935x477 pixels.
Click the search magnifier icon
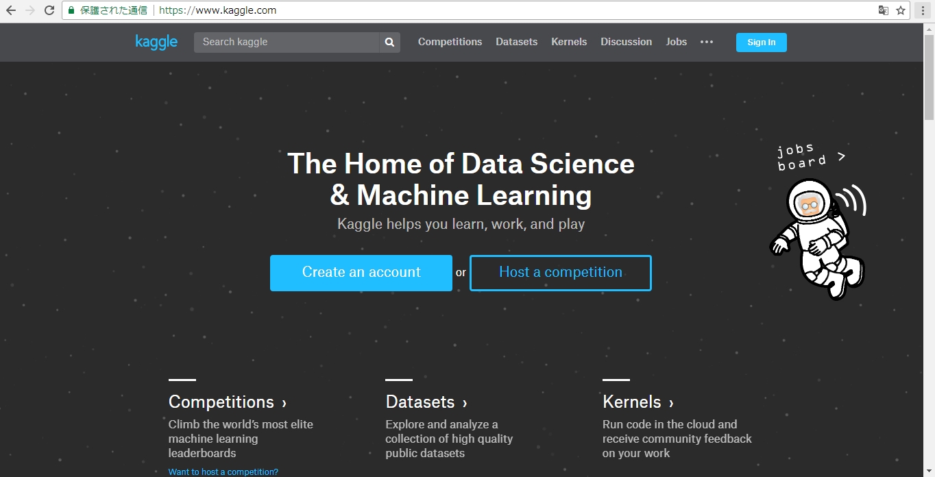[389, 42]
